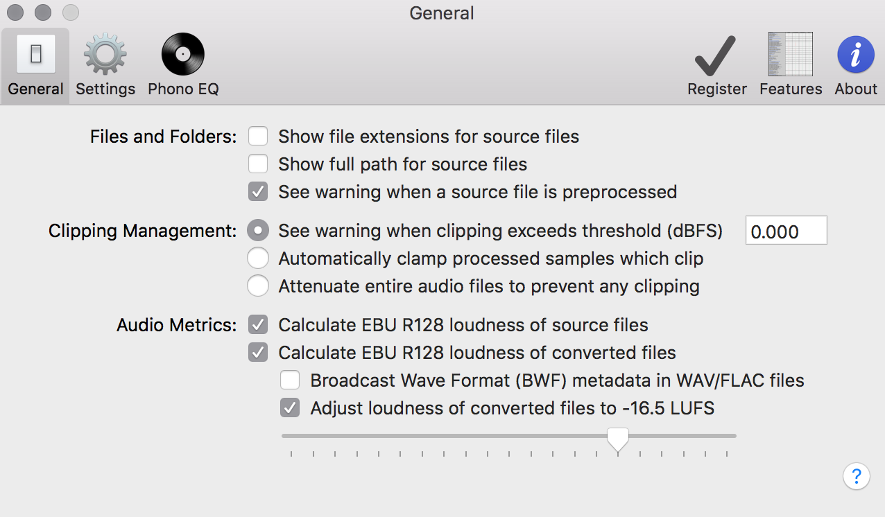Click the loudness LUFS slider handle
The width and height of the screenshot is (885, 517).
[x=618, y=439]
